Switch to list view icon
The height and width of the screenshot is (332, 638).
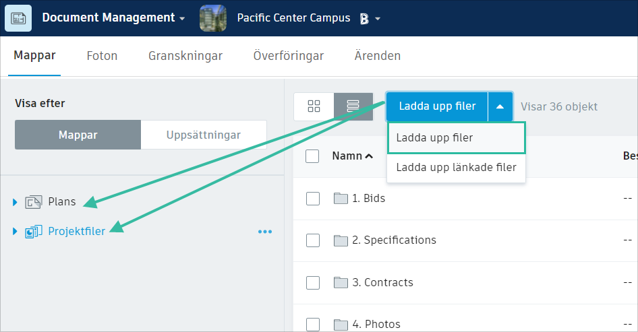point(353,106)
